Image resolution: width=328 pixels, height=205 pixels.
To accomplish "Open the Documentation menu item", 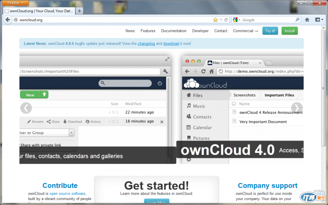I will click(x=173, y=31).
